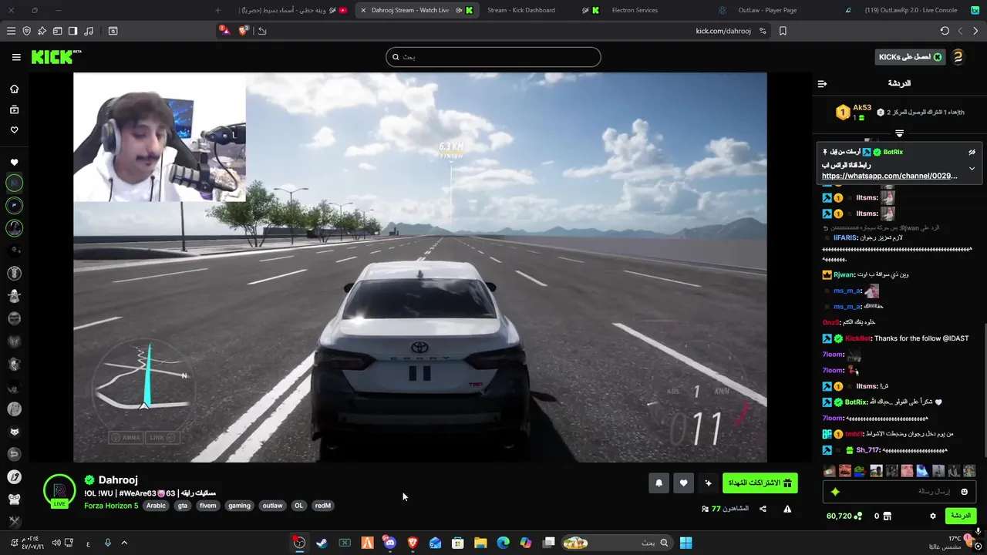Open the emoji picker in chat input
987x555 pixels.
click(x=964, y=491)
